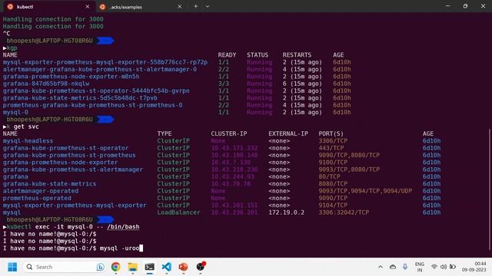
Task: Click the CLUSTER-IP column header
Action: pos(229,134)
